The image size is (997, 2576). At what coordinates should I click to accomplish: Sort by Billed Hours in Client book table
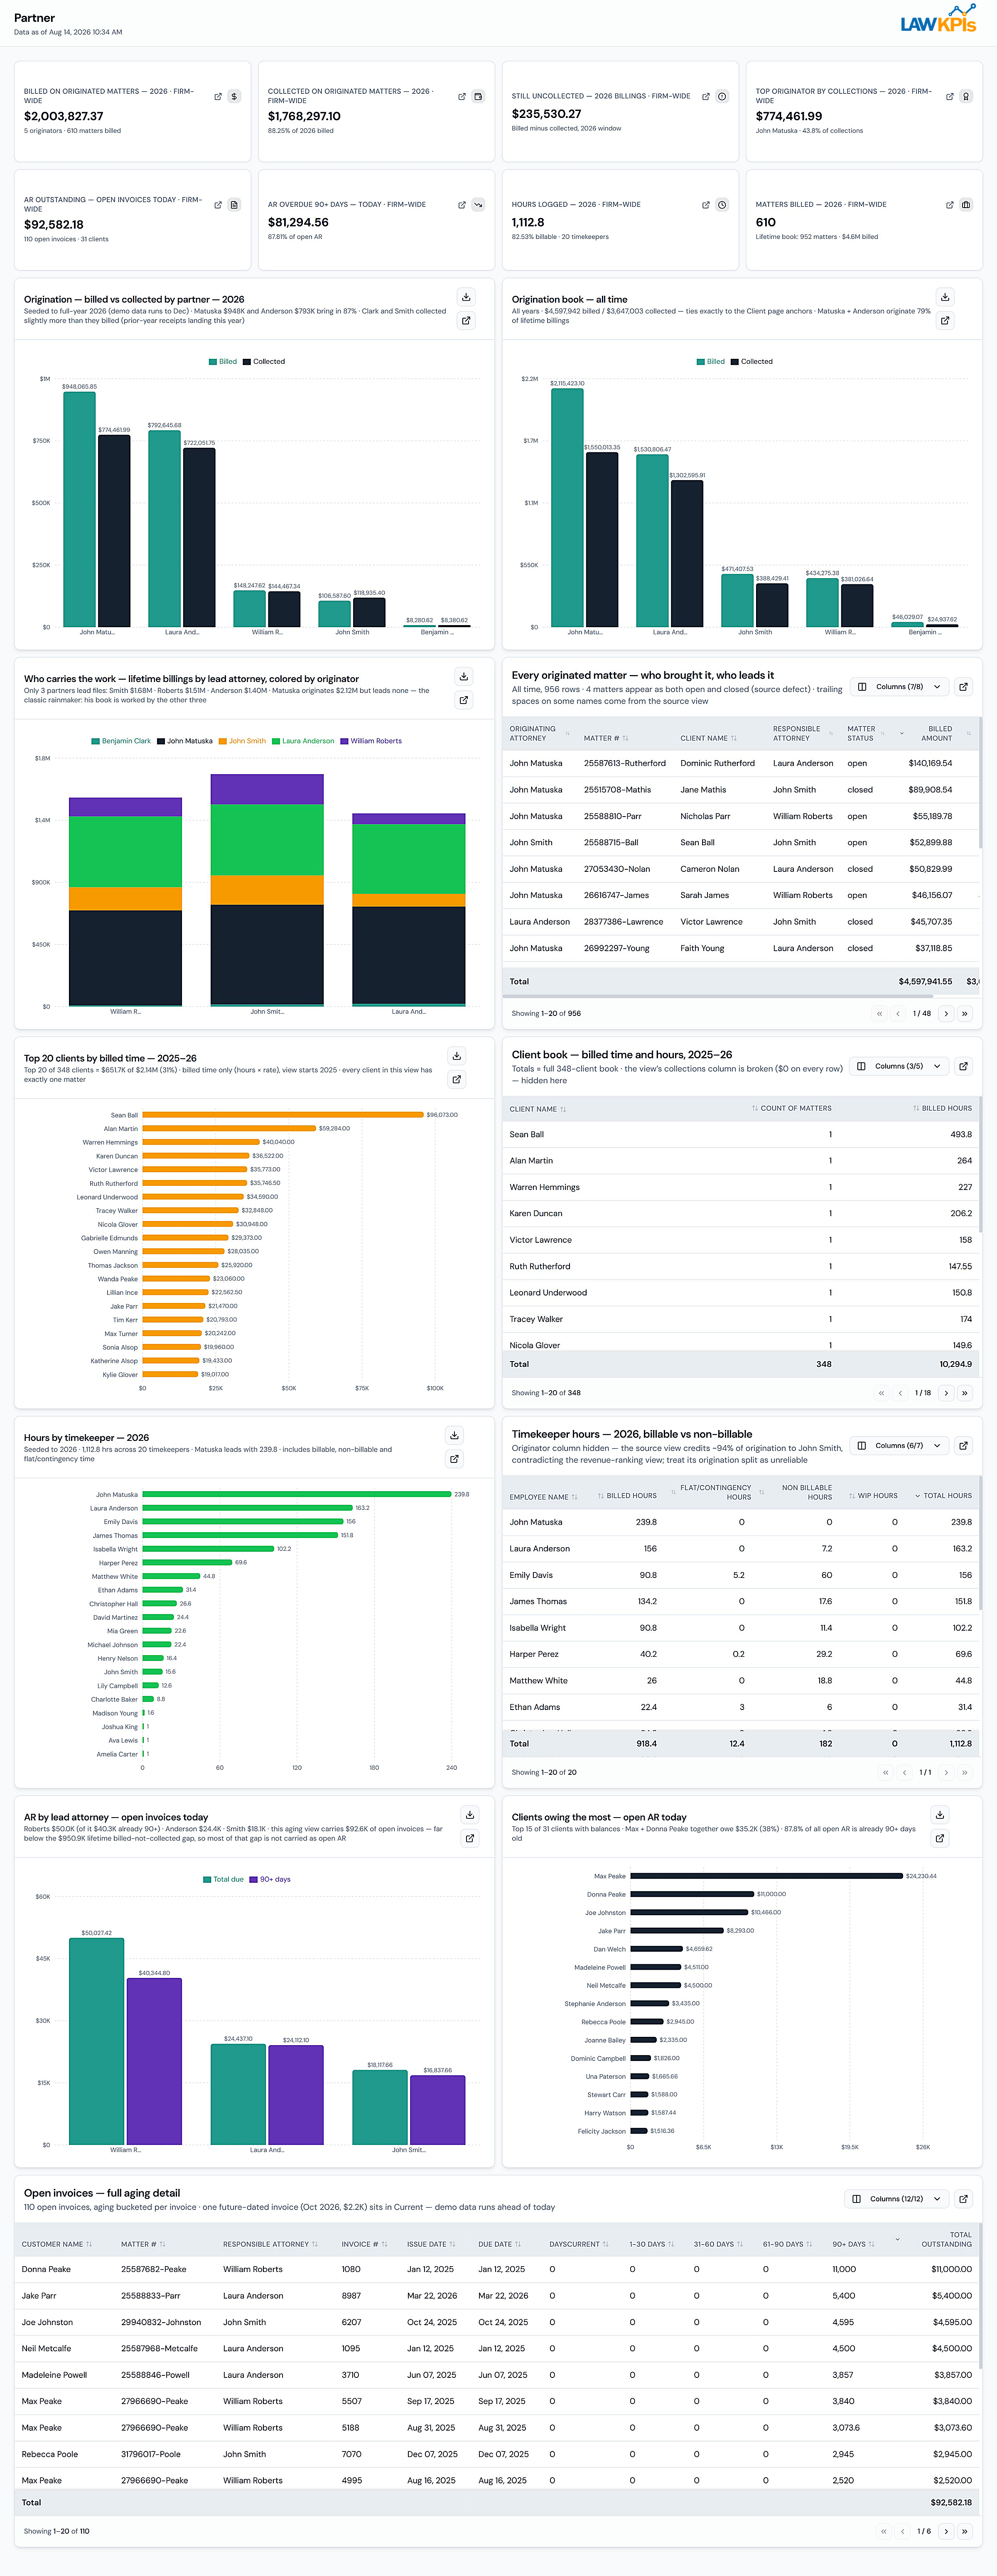942,1108
